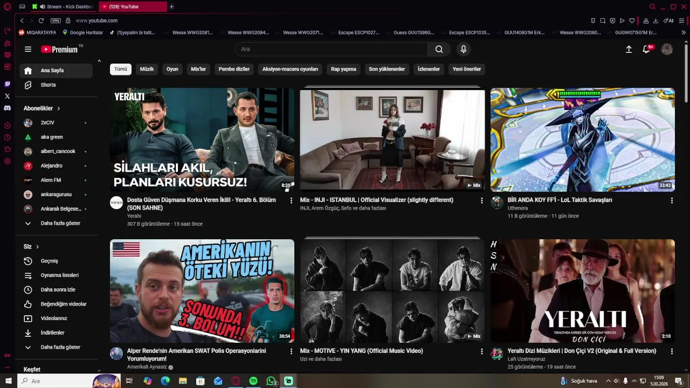Reload the page with refresh button
Viewport: 690px width, 388px height.
point(41,20)
